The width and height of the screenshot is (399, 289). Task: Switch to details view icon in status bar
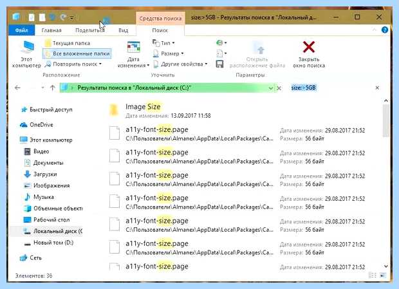(x=372, y=275)
